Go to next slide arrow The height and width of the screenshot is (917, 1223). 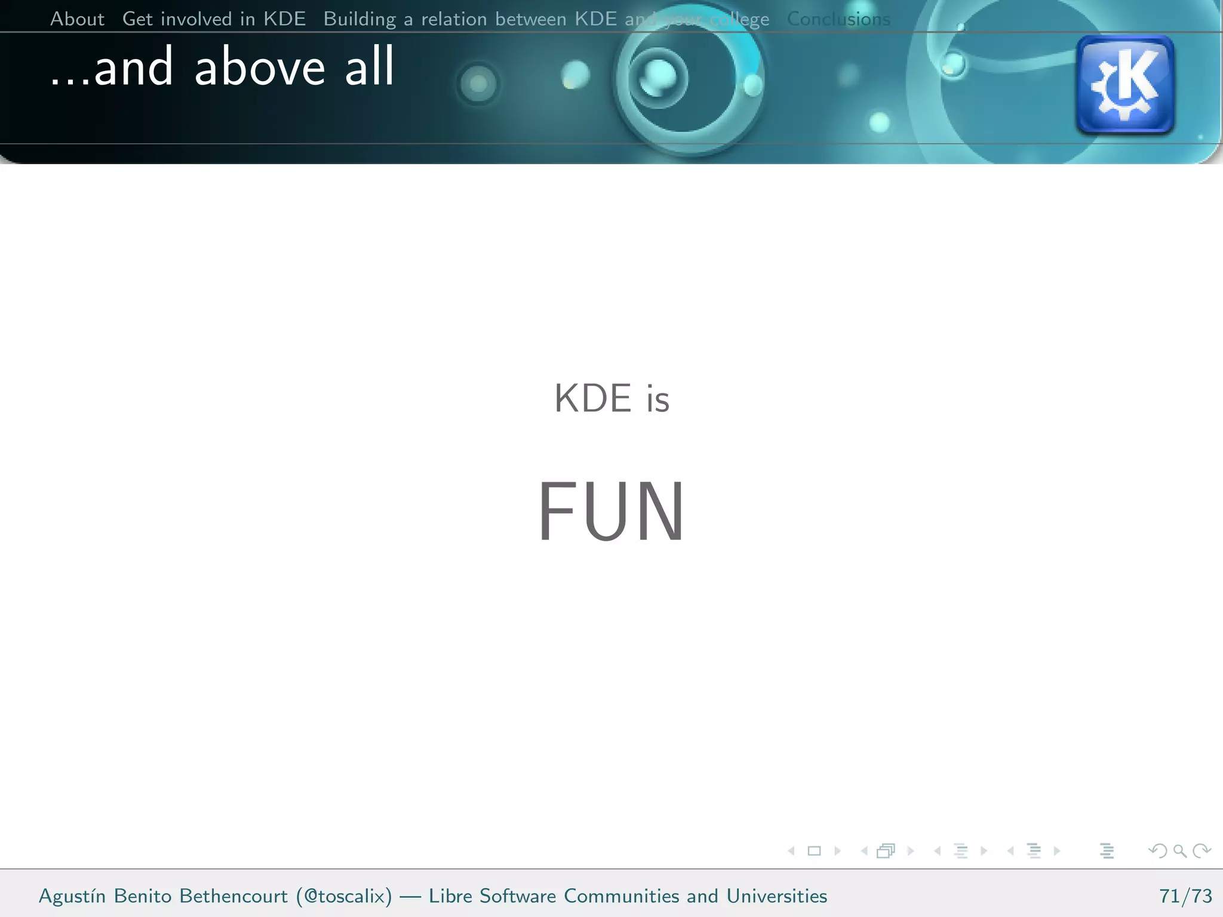click(x=837, y=851)
